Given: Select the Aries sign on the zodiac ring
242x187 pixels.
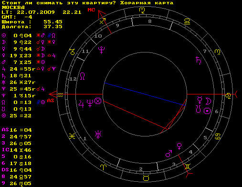Looking at the screenshot, I should click(103, 167).
